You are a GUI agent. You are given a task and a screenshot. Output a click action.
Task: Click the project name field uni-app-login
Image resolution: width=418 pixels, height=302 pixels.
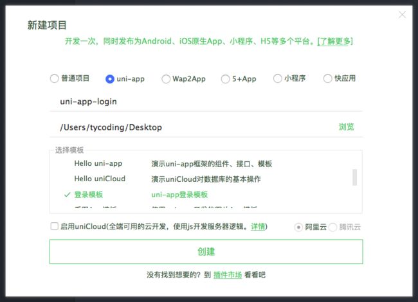(x=206, y=102)
